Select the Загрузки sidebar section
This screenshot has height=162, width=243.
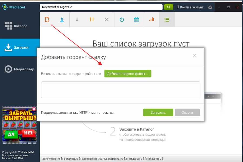pyautogui.click(x=20, y=48)
